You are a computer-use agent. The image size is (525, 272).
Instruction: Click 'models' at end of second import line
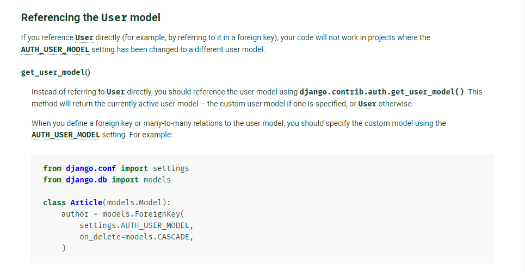157,180
